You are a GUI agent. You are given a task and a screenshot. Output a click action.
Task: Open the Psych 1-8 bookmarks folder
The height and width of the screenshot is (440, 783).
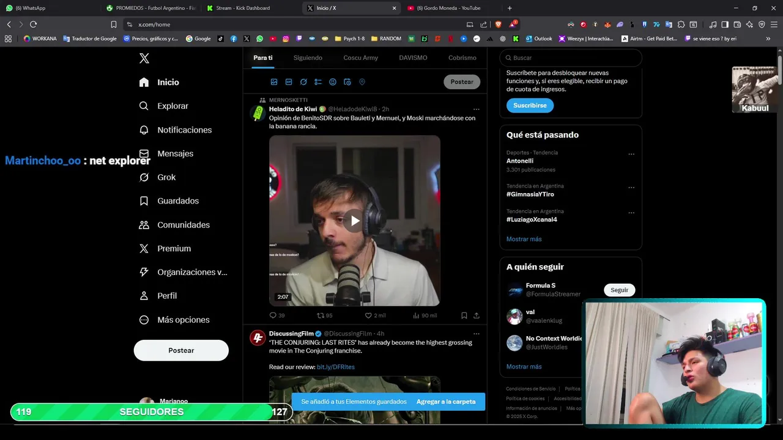click(349, 38)
